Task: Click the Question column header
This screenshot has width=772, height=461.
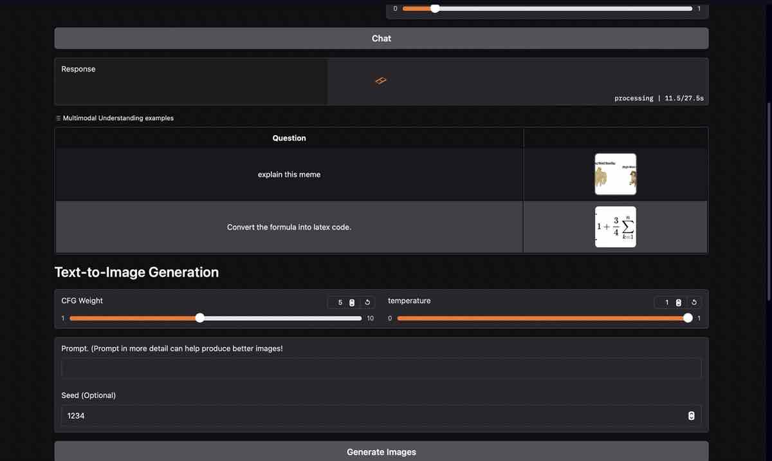Action: tap(289, 138)
